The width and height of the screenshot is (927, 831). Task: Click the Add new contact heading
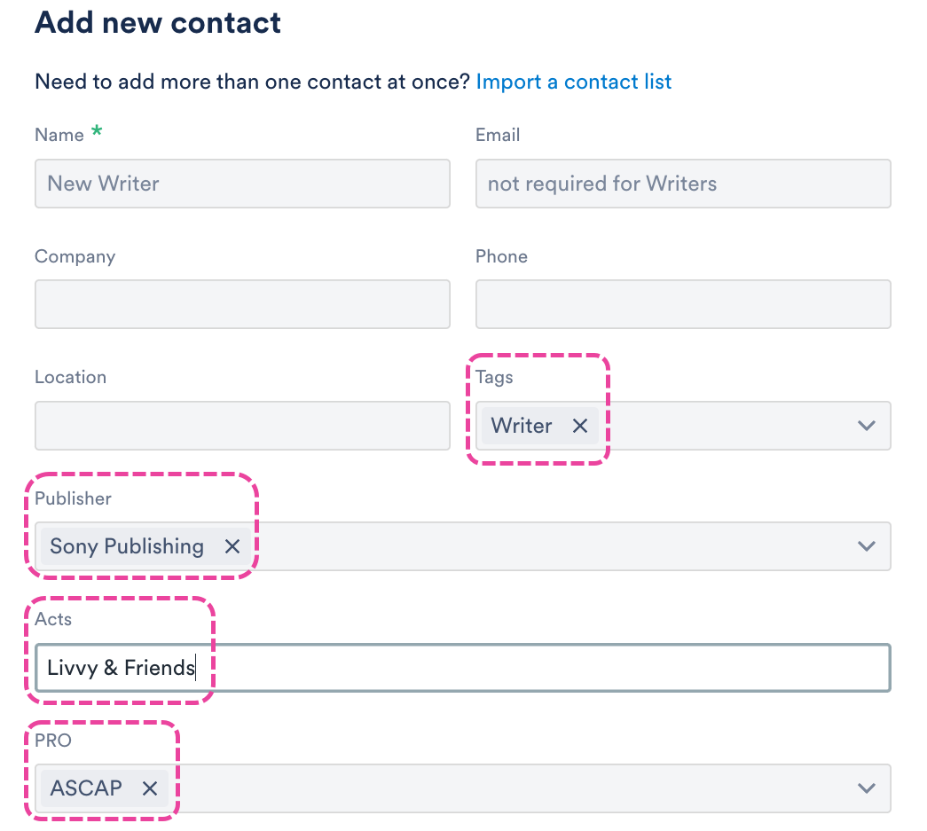tap(158, 23)
